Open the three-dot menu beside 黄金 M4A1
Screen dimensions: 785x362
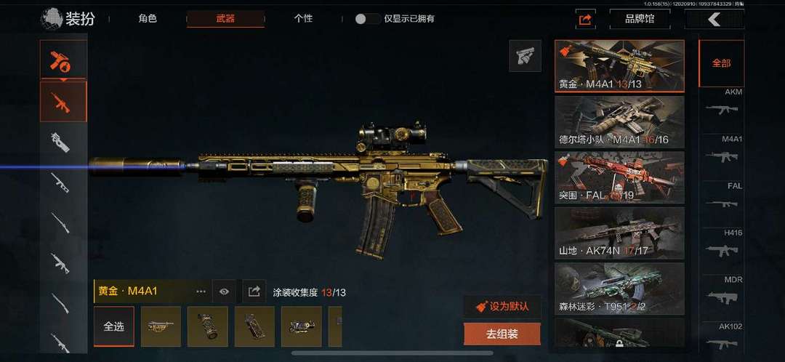(x=201, y=291)
